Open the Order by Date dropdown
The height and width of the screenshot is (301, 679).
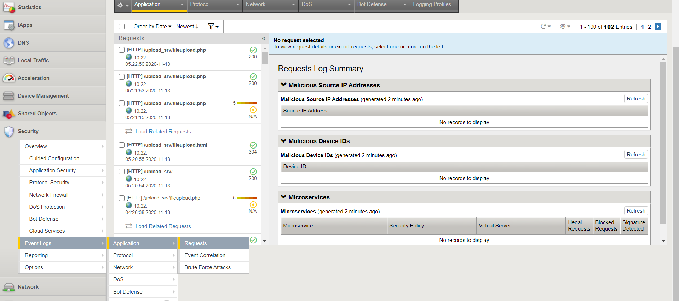[152, 27]
